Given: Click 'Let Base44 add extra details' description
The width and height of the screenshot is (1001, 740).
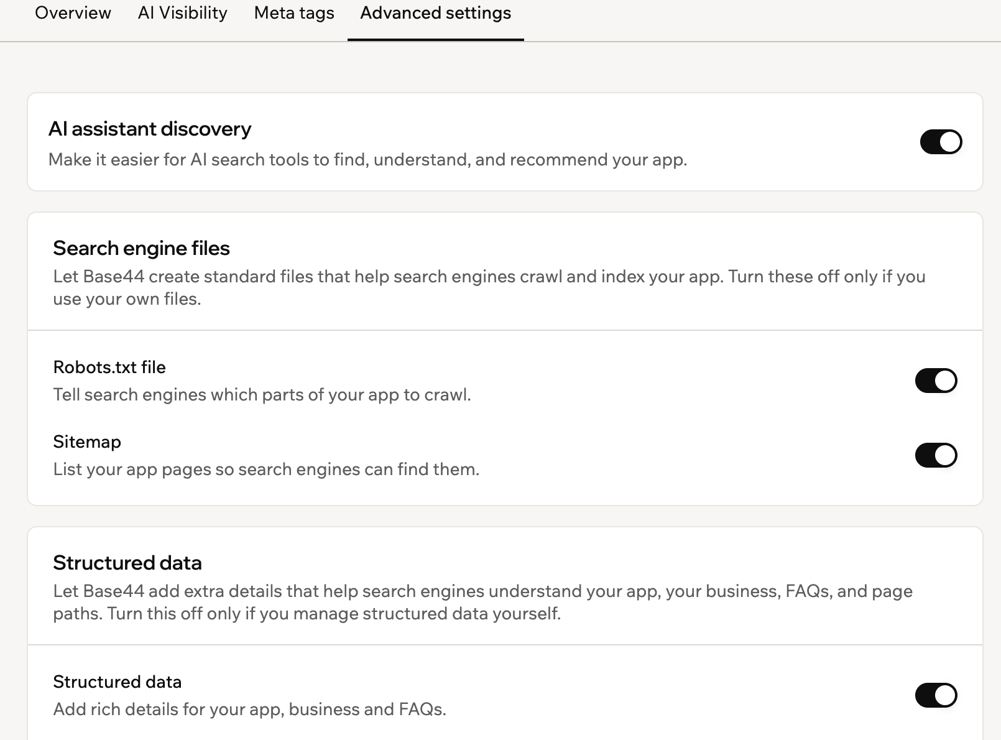Looking at the screenshot, I should point(483,603).
